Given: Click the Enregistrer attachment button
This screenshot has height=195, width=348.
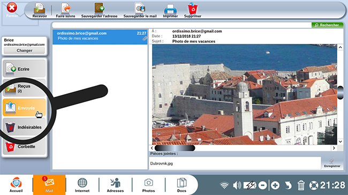Looking at the screenshot, I should pos(332,163).
